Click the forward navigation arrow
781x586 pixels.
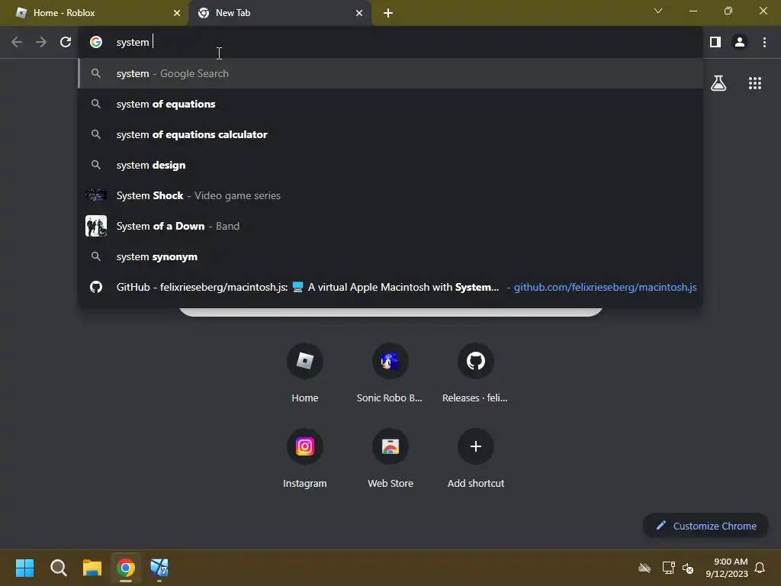41,43
